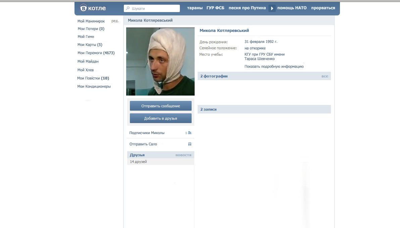The width and height of the screenshot is (400, 228).
Task: Open the profile photo
Action: (160, 61)
